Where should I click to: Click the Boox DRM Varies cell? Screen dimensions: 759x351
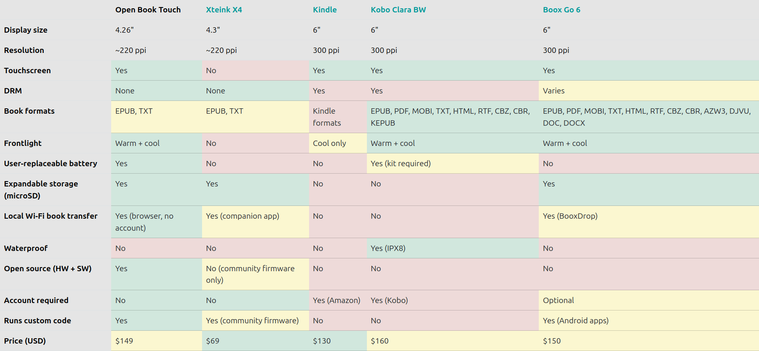pos(649,91)
